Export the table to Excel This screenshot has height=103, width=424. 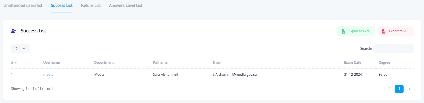(x=356, y=31)
